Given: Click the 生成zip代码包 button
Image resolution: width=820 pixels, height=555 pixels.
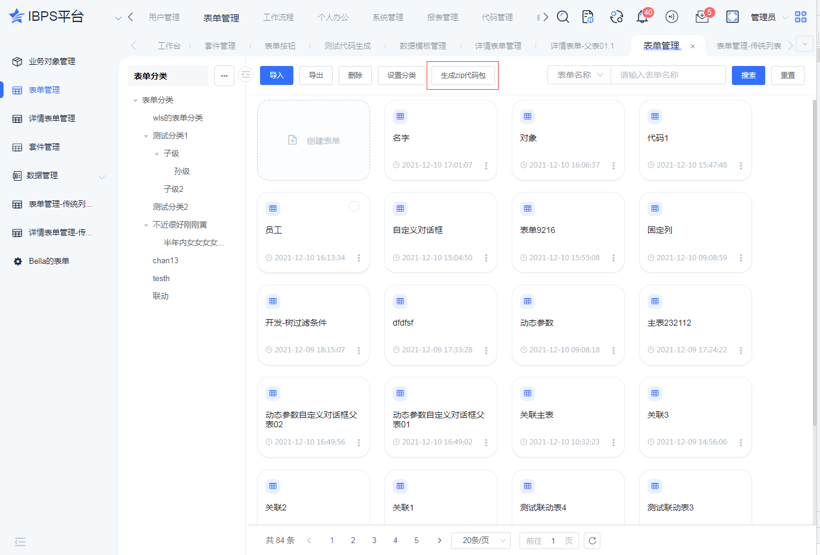Looking at the screenshot, I should point(463,75).
